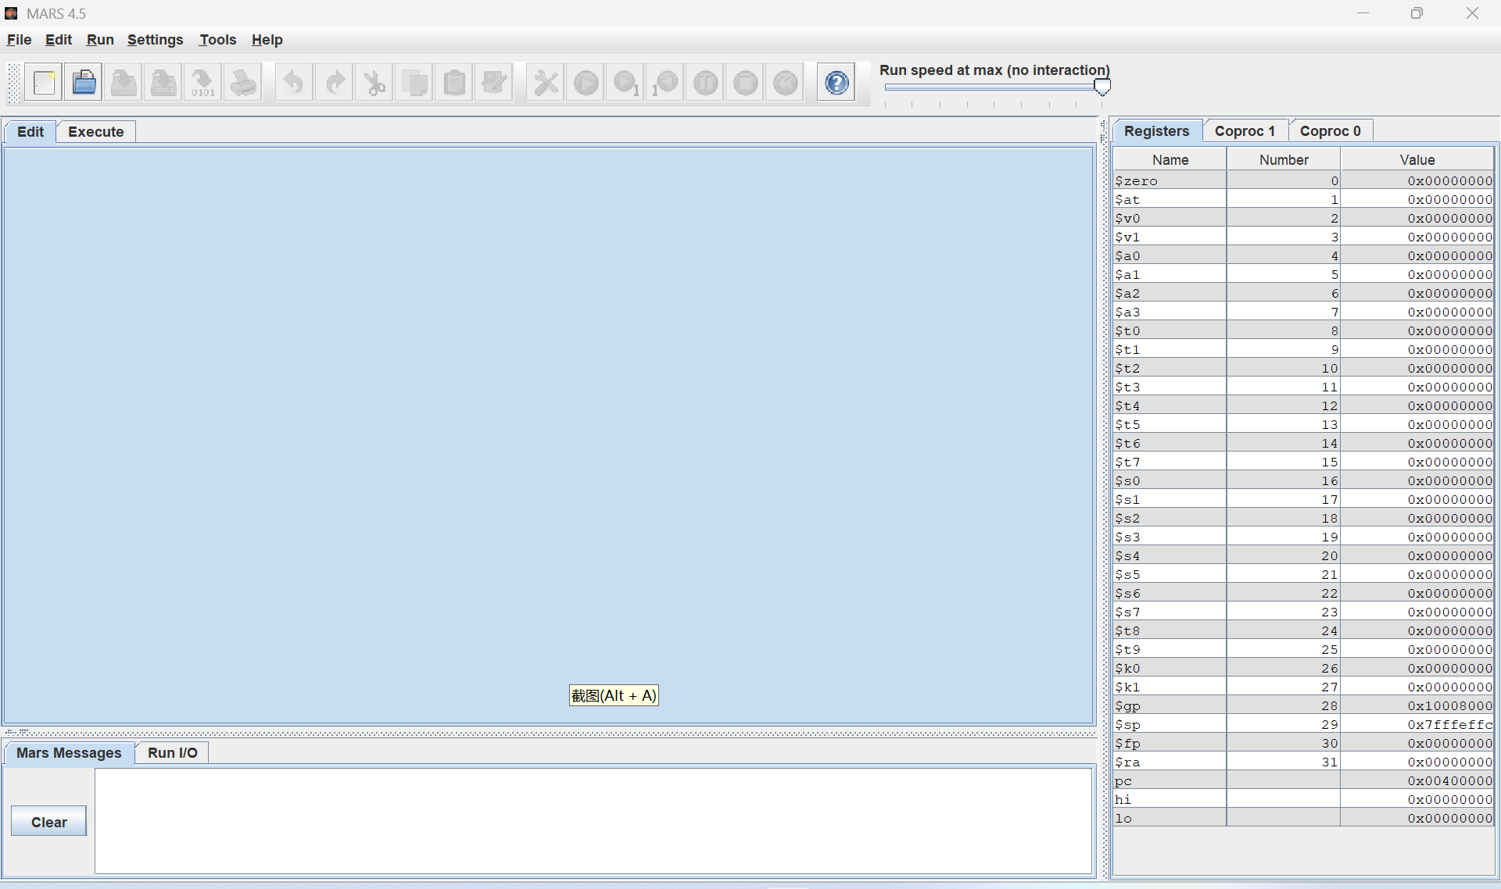Open the Run I/O tab
This screenshot has width=1501, height=889.
pyautogui.click(x=172, y=753)
